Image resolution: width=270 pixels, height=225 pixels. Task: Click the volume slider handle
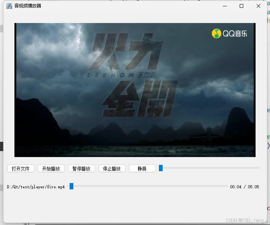[161, 168]
